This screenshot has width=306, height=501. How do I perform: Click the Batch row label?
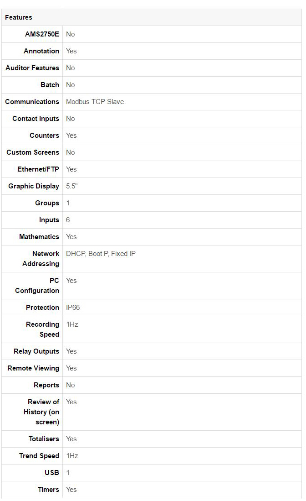50,85
